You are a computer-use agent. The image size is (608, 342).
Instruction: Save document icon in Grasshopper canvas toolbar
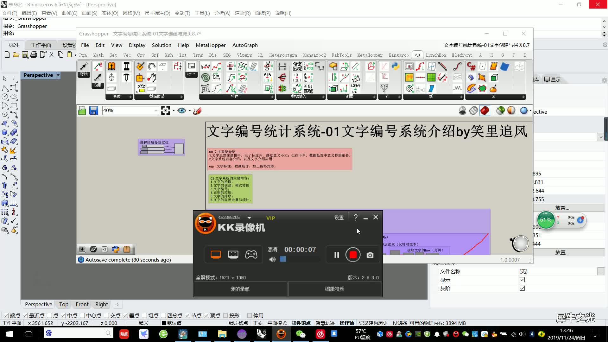[x=93, y=111]
